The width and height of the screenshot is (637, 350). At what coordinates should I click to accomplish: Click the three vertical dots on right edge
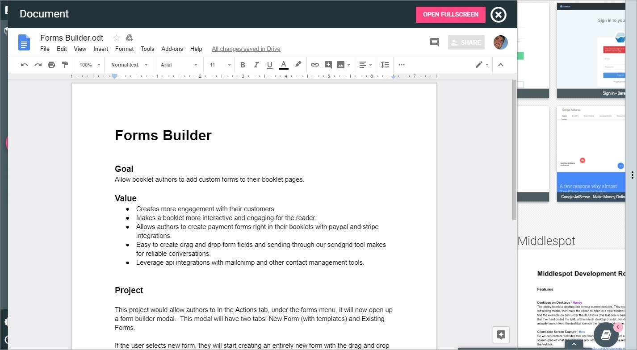[x=633, y=175]
